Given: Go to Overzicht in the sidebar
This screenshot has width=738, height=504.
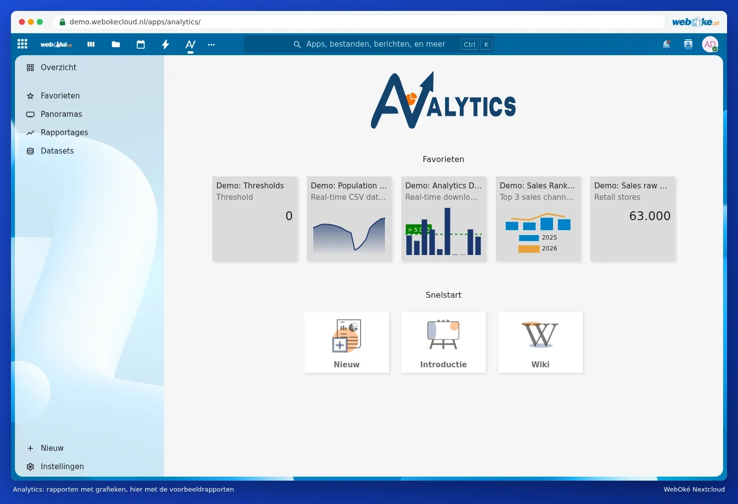Looking at the screenshot, I should click(x=90, y=68).
